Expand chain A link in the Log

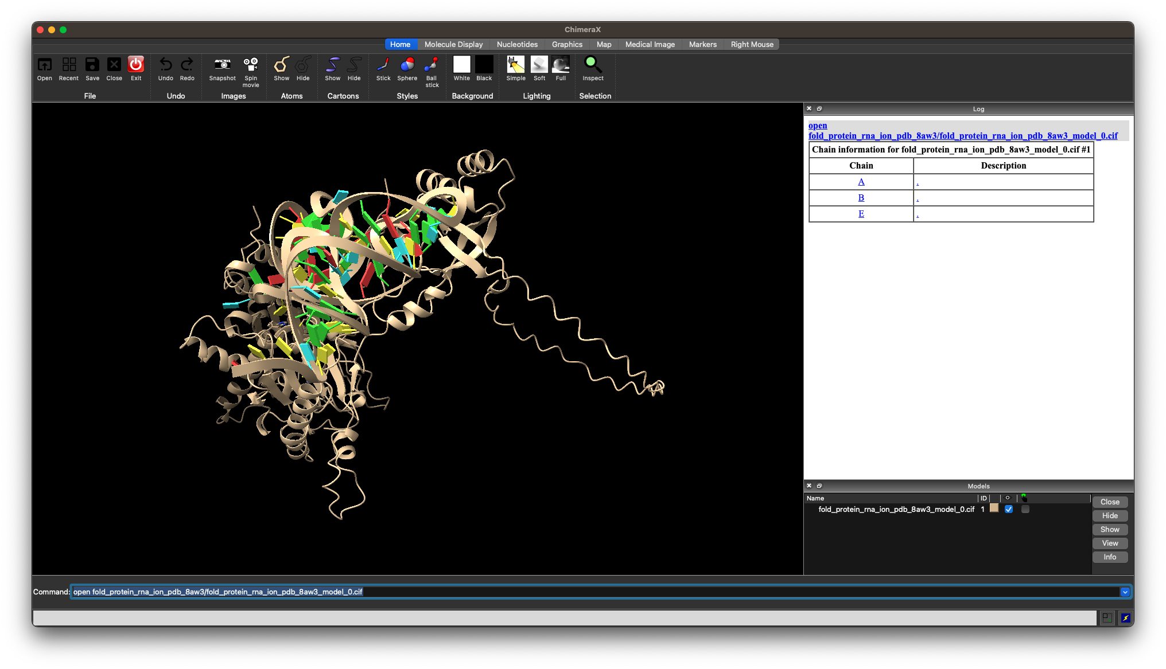click(x=861, y=182)
